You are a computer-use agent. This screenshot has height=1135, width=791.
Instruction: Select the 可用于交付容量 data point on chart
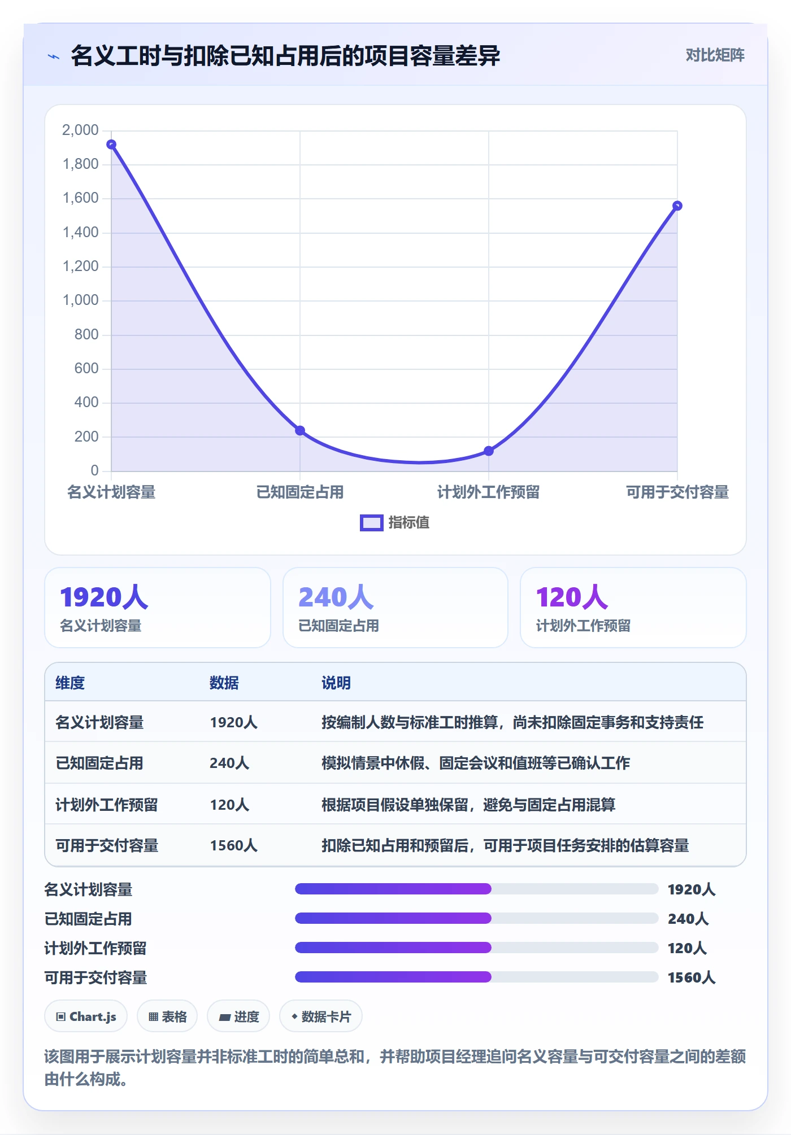point(677,206)
